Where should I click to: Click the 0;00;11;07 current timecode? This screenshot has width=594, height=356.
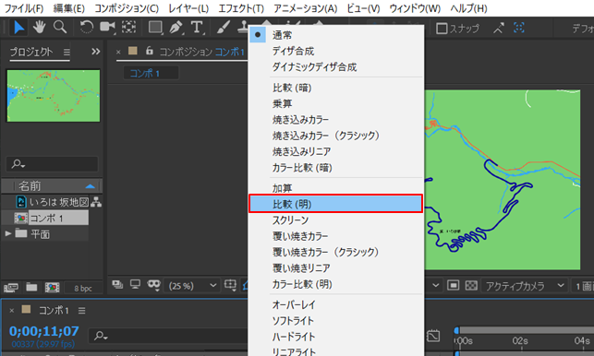(x=44, y=331)
